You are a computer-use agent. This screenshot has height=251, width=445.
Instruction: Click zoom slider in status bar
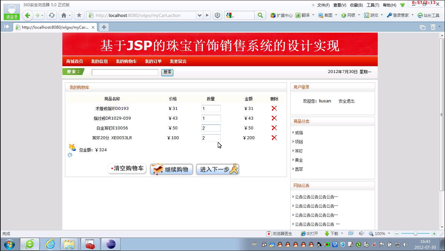[415, 234]
